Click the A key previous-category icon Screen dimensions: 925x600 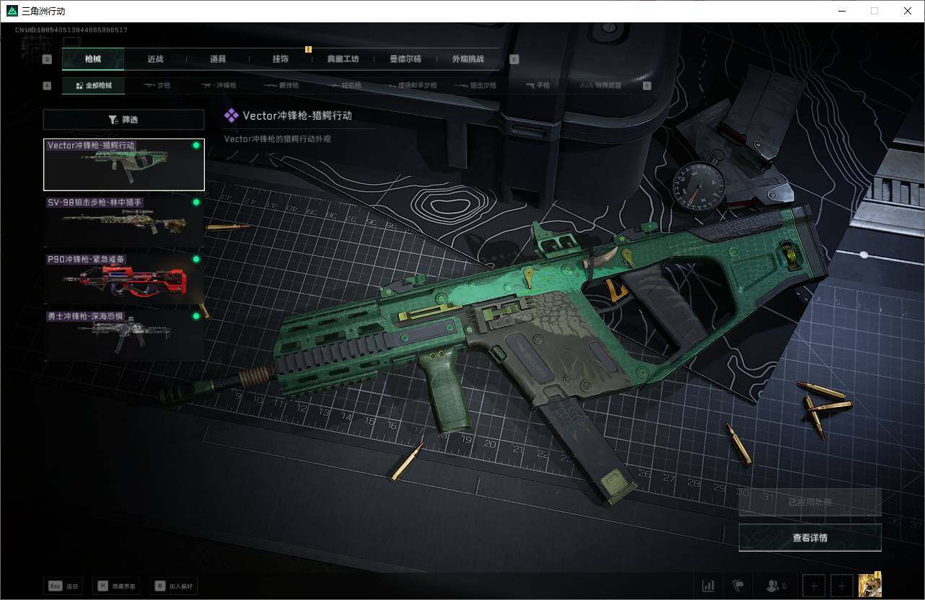(x=48, y=86)
